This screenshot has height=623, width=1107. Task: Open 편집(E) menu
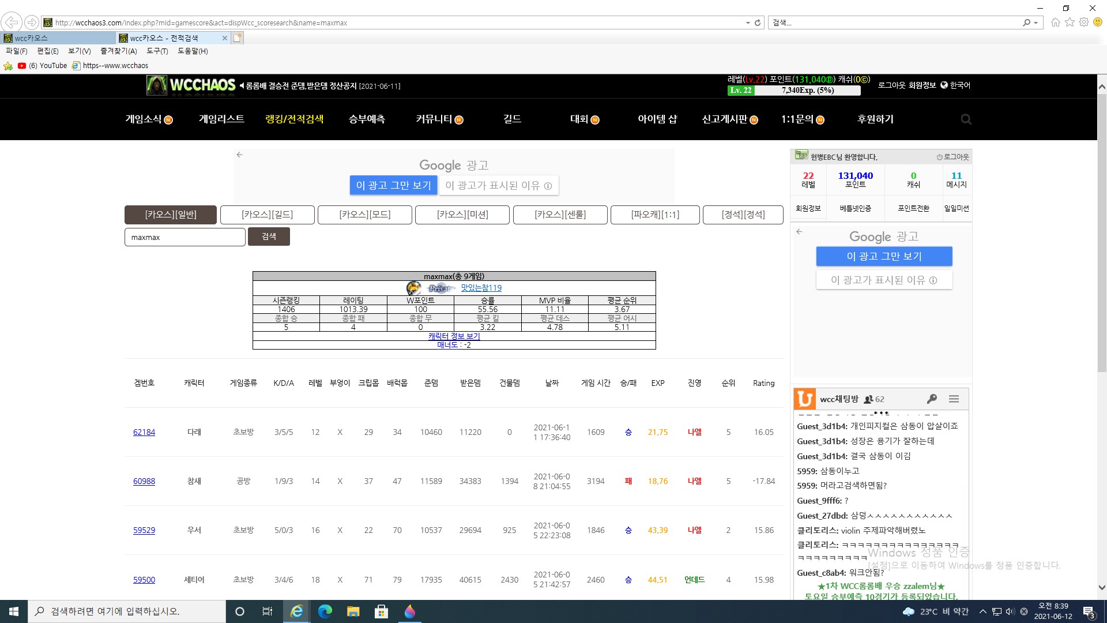tap(48, 51)
